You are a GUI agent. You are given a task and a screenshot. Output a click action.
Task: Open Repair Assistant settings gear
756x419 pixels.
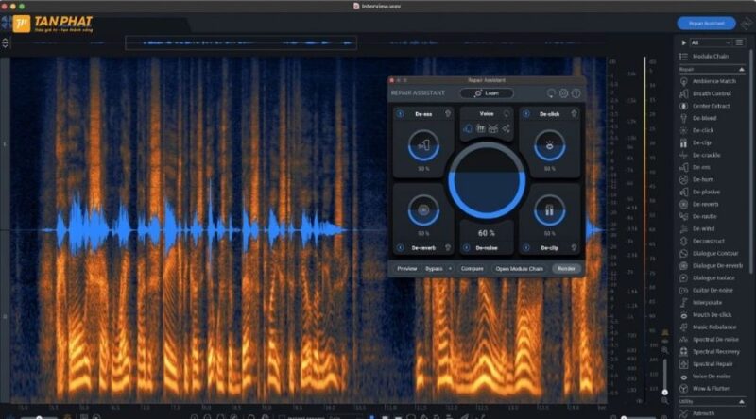point(563,93)
